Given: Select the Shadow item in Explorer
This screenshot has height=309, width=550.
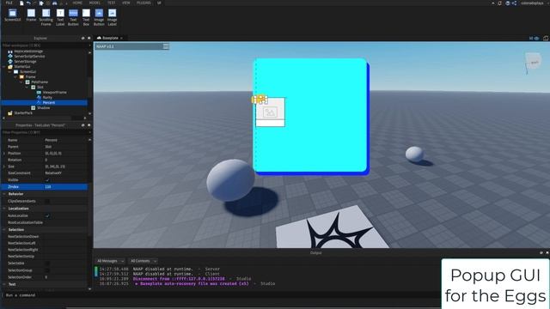Looking at the screenshot, I should (44, 108).
